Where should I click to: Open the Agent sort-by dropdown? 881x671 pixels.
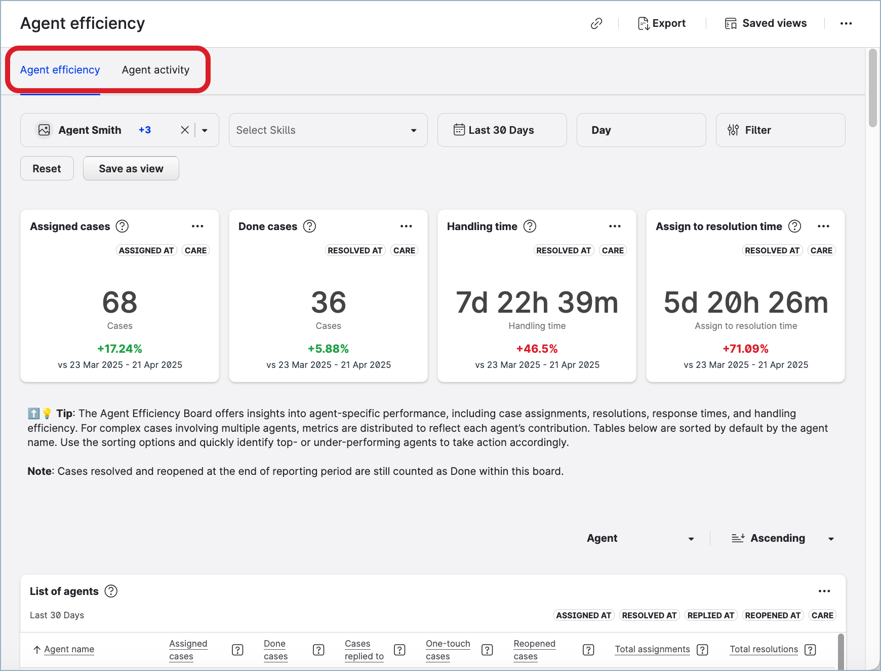point(640,538)
